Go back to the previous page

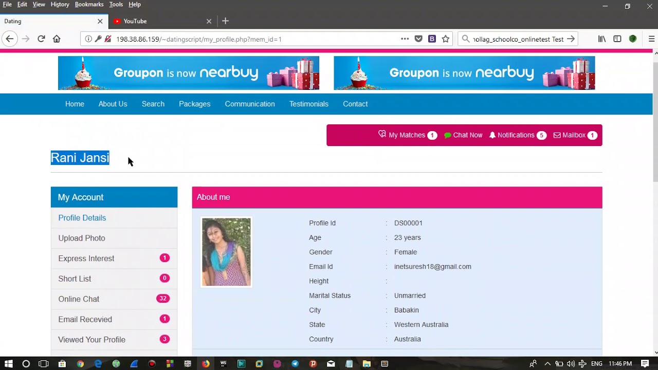[9, 39]
